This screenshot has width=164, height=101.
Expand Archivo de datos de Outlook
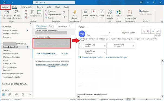click(x=2, y=84)
